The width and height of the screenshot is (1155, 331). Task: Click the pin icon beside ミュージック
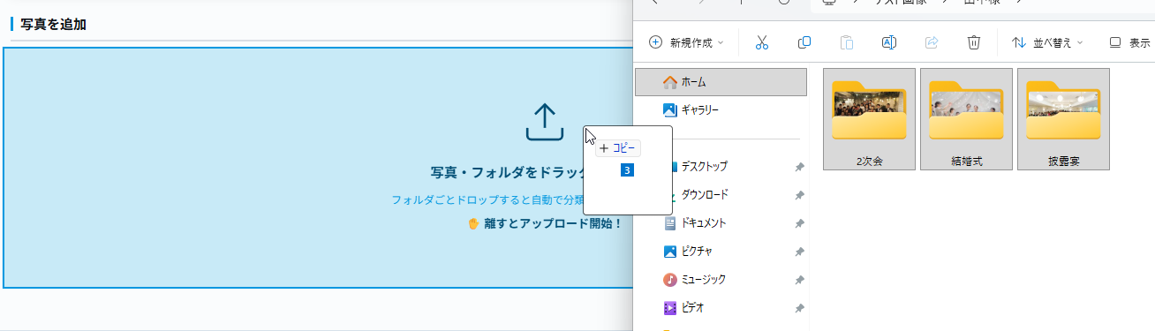click(799, 280)
